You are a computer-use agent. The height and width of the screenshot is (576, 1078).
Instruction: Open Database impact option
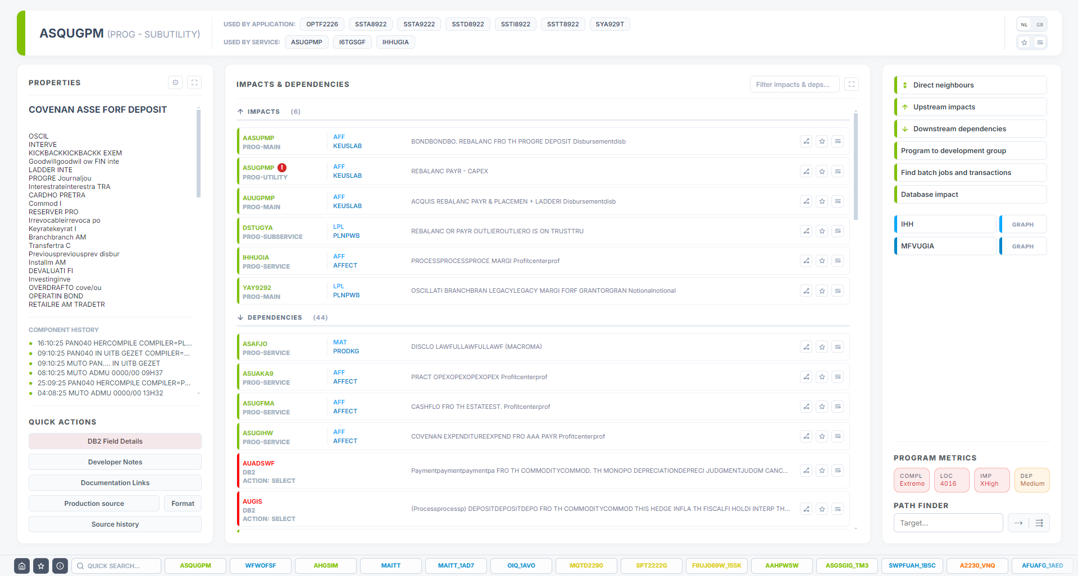971,195
